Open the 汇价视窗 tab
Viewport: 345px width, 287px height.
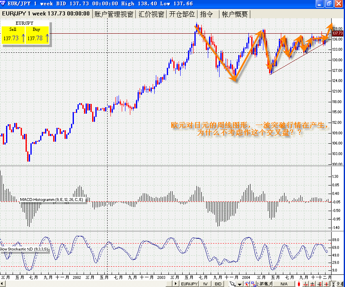pyautogui.click(x=151, y=14)
